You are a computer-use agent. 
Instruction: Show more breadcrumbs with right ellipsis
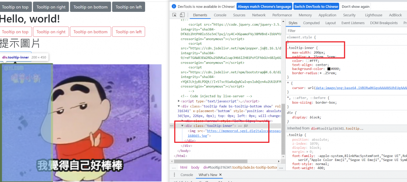tap(281, 167)
